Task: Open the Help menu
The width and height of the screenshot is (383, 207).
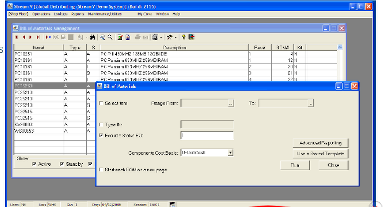Action: [176, 14]
